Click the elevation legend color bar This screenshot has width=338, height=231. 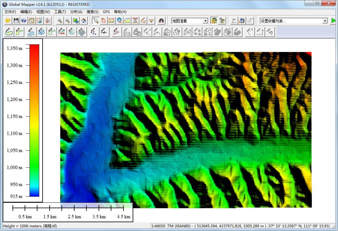(34, 120)
